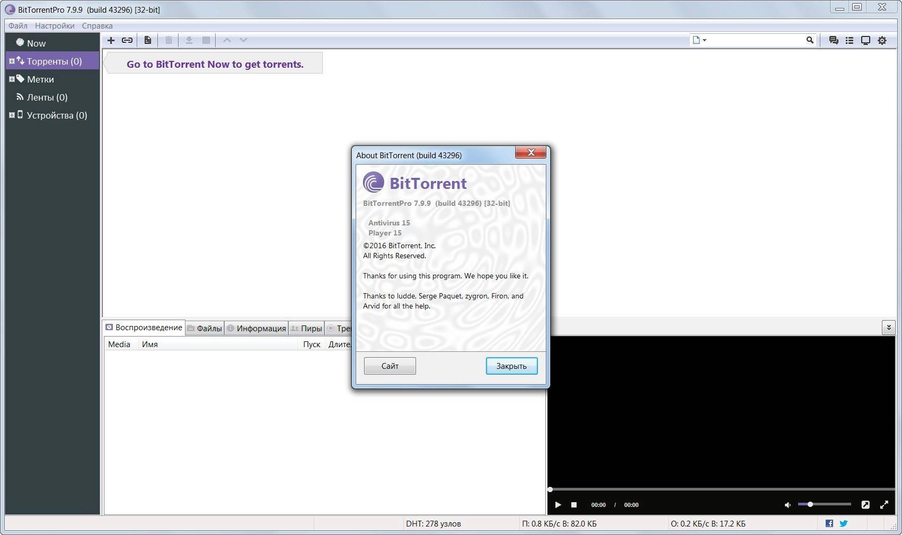The image size is (902, 535).
Task: Open the Now sidebar item
Action: click(52, 43)
